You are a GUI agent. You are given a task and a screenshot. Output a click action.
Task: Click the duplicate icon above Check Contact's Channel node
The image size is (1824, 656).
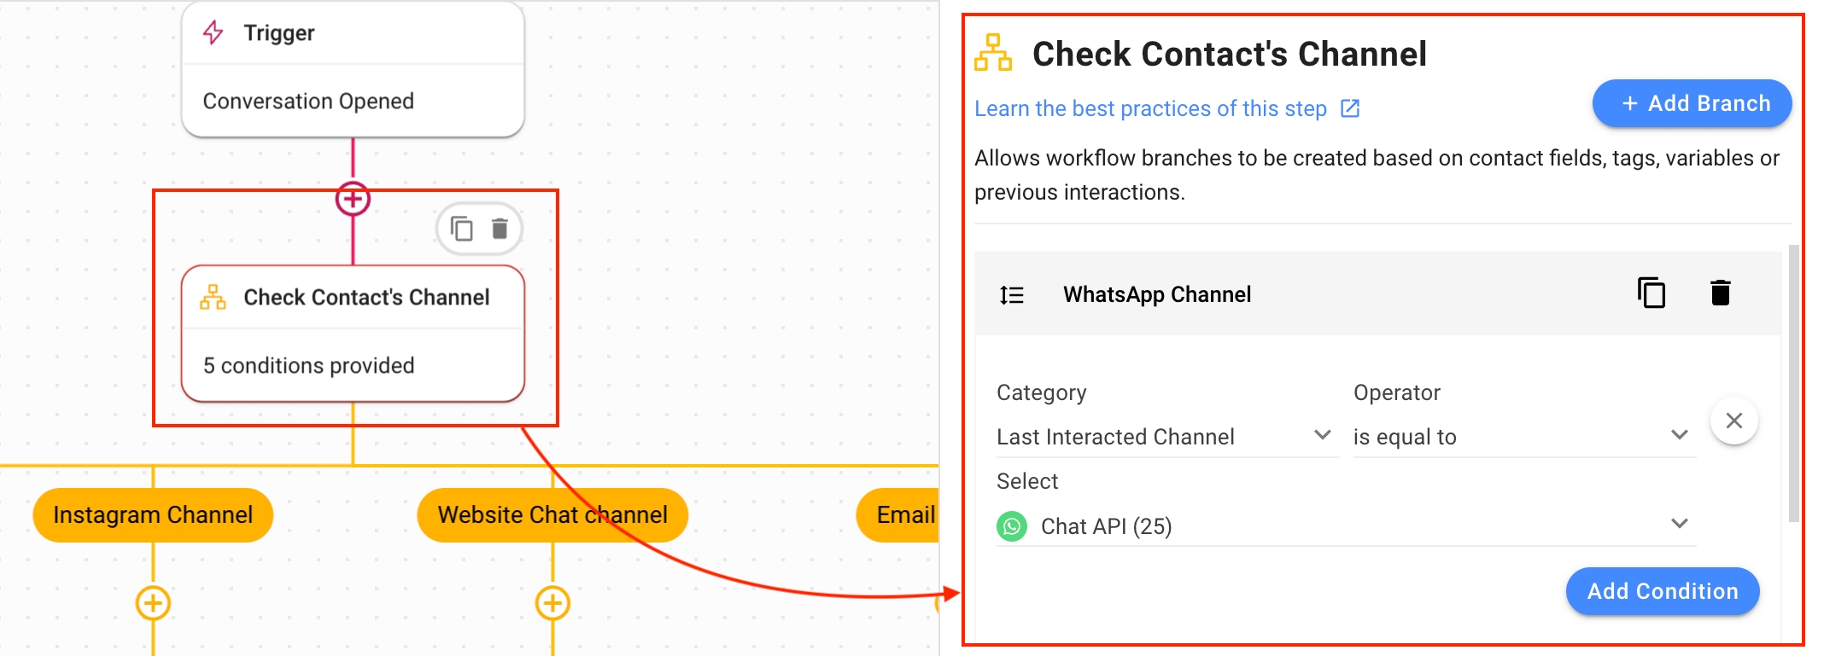tap(462, 229)
